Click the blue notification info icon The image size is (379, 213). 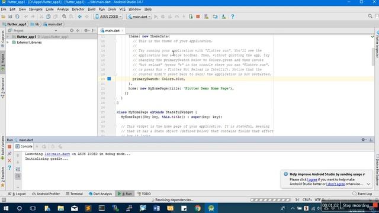click(x=285, y=174)
